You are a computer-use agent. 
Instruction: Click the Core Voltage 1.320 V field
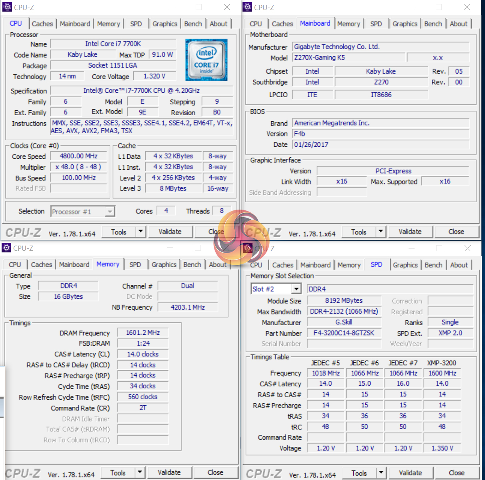[x=154, y=76]
